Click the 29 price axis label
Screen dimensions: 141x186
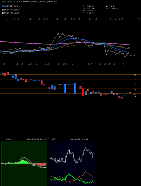point(135,75)
